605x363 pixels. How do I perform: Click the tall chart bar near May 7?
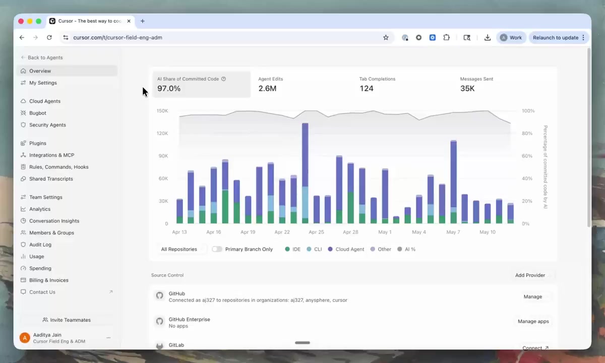[453, 181]
